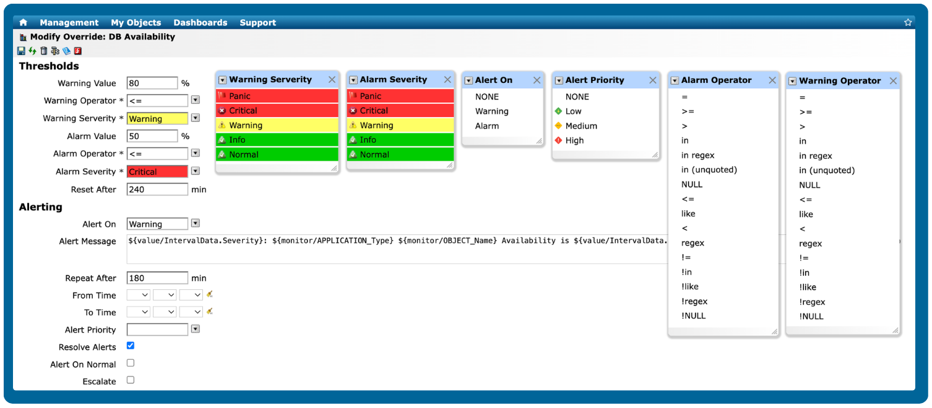The width and height of the screenshot is (932, 408).
Task: Refresh the Modify Override form
Action: (x=32, y=51)
